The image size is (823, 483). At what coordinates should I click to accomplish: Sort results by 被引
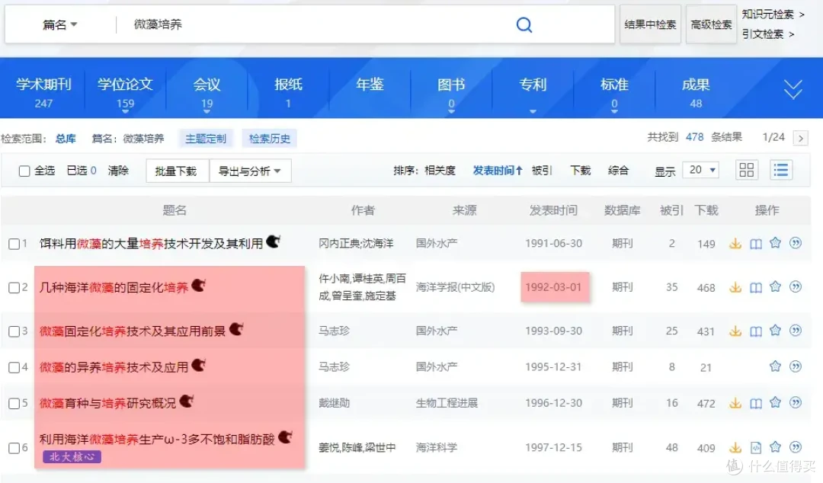542,171
